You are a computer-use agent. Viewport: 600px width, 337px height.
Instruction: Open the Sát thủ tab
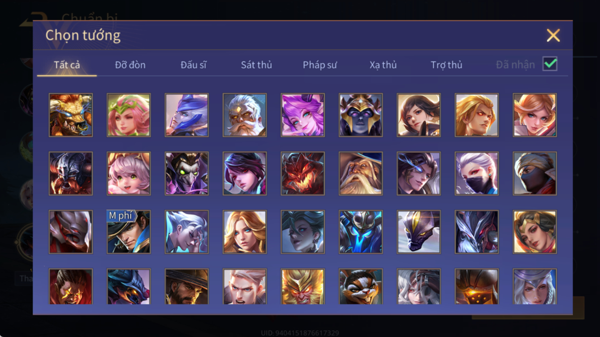pos(256,65)
